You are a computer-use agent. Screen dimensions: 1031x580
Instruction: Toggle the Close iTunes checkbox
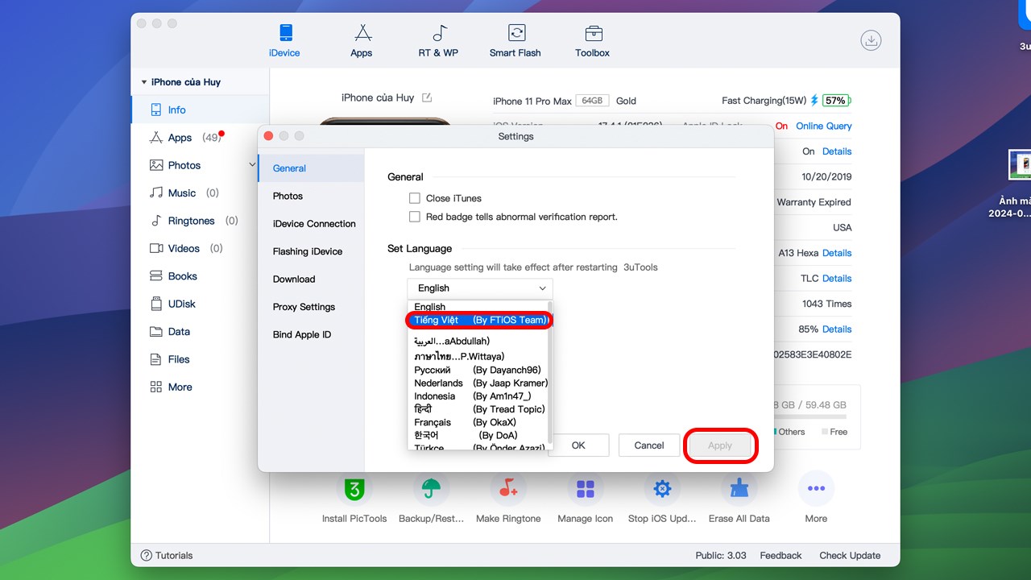[x=415, y=198]
